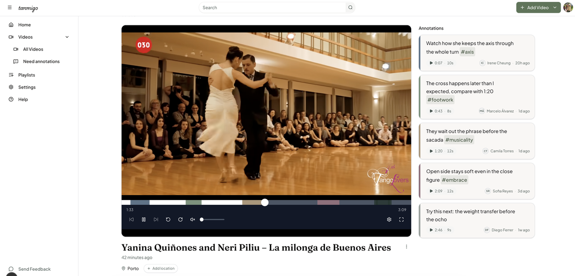Select the #musicality tag

(x=459, y=140)
